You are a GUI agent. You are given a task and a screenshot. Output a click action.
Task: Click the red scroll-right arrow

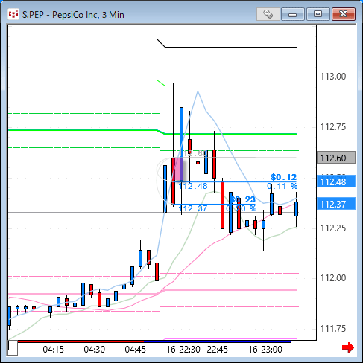(x=348, y=347)
